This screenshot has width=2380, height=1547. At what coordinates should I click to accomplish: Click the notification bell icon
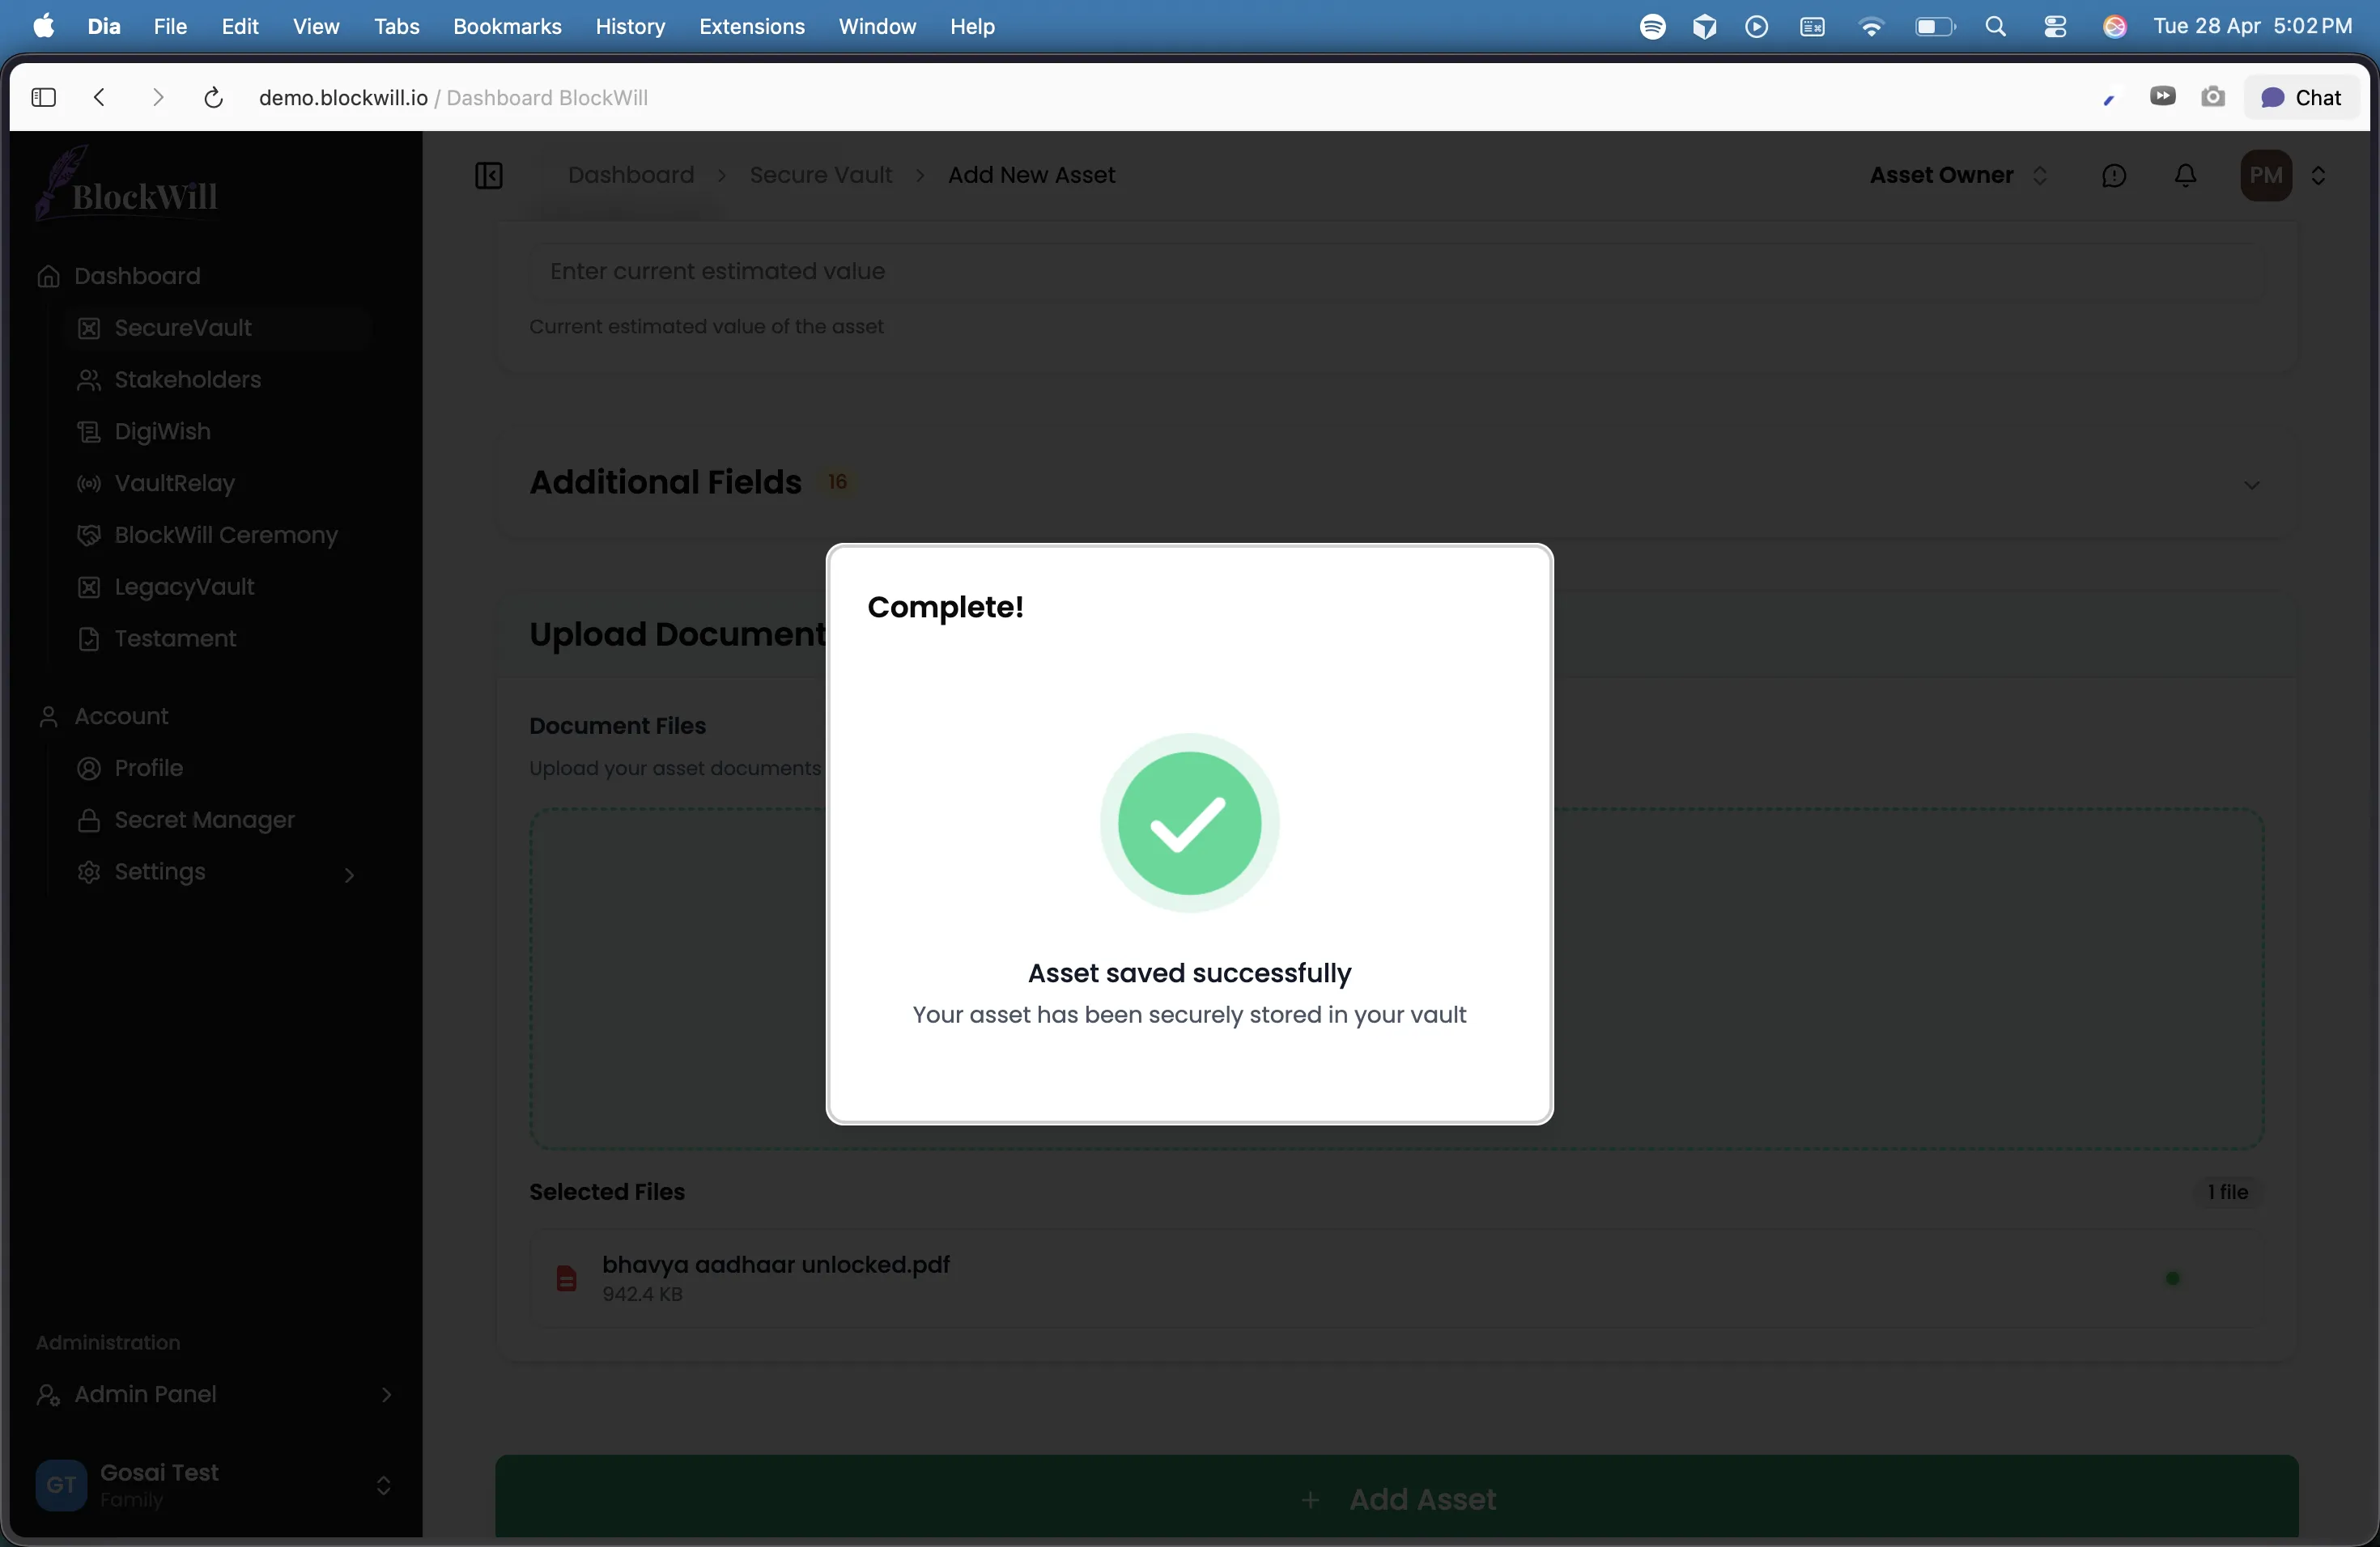click(x=2186, y=176)
